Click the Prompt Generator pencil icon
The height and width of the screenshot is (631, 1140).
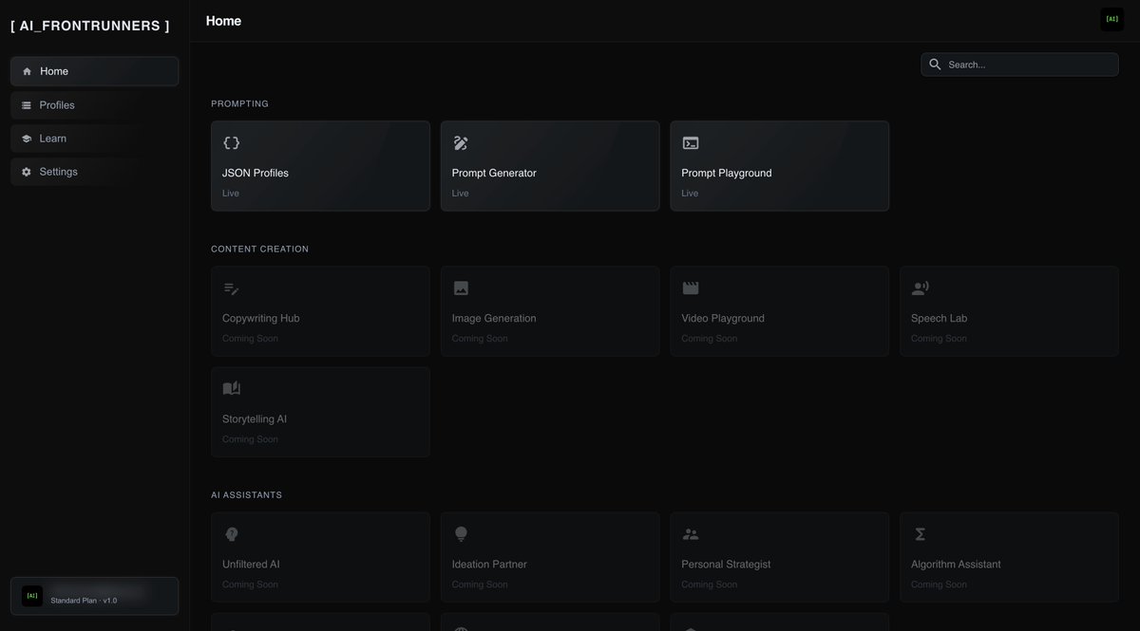click(461, 143)
